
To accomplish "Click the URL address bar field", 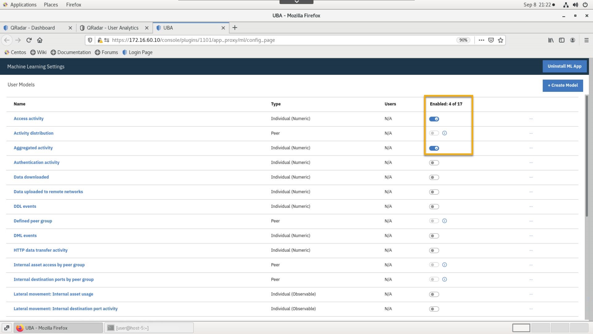I will pos(278,40).
